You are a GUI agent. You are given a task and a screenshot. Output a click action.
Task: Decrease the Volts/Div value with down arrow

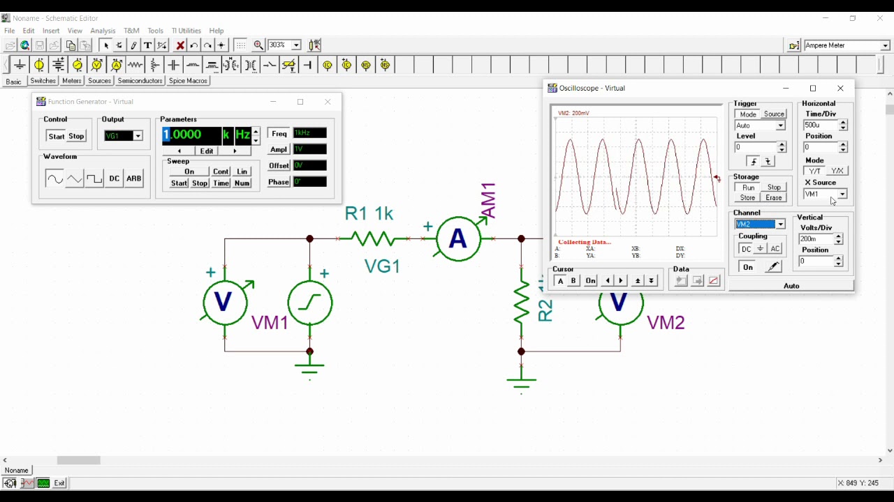coord(839,242)
